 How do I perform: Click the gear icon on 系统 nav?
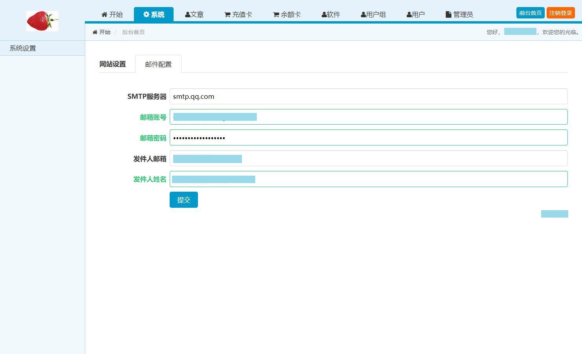tap(146, 15)
